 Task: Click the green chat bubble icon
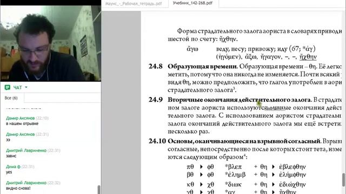pyautogui.click(x=8, y=87)
